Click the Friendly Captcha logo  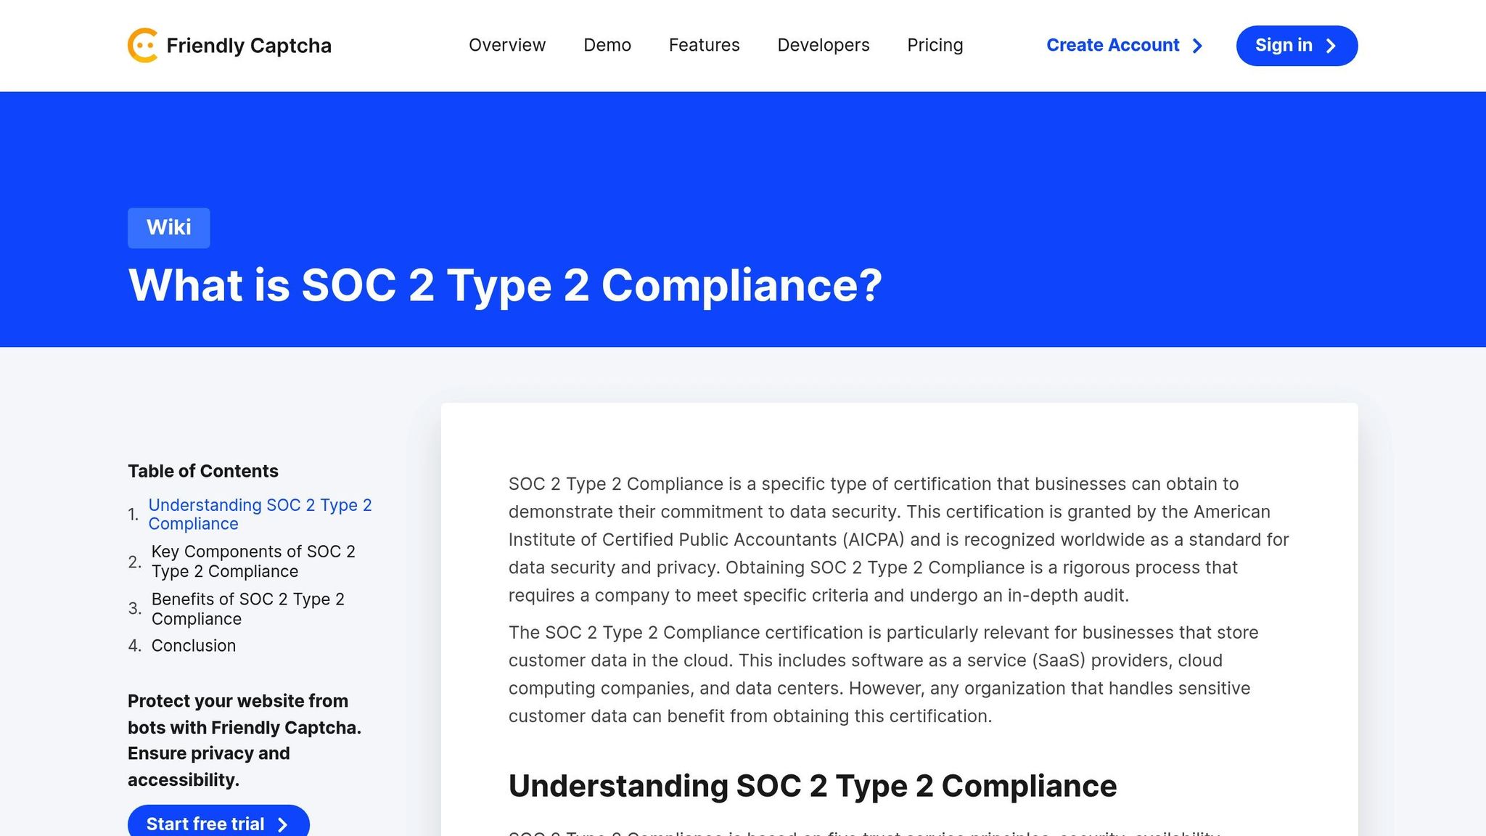[x=229, y=45]
